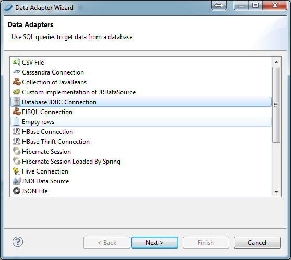This screenshot has height=260, width=291.
Task: Click the double-arrow button in title bar
Action: click(219, 6)
